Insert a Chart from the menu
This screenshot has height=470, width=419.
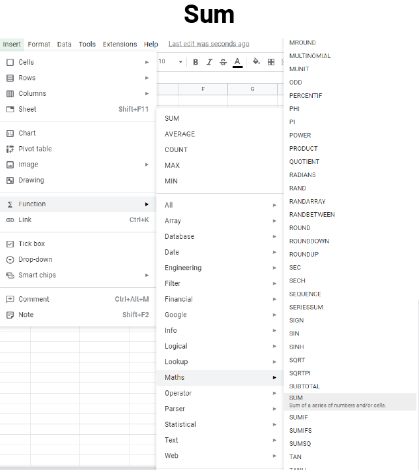27,133
